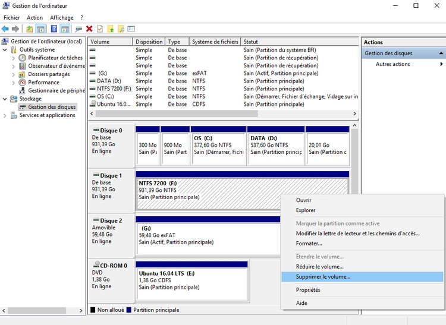Select Observateur d'événements in the sidebar
This screenshot has height=325, width=446.
click(56, 66)
